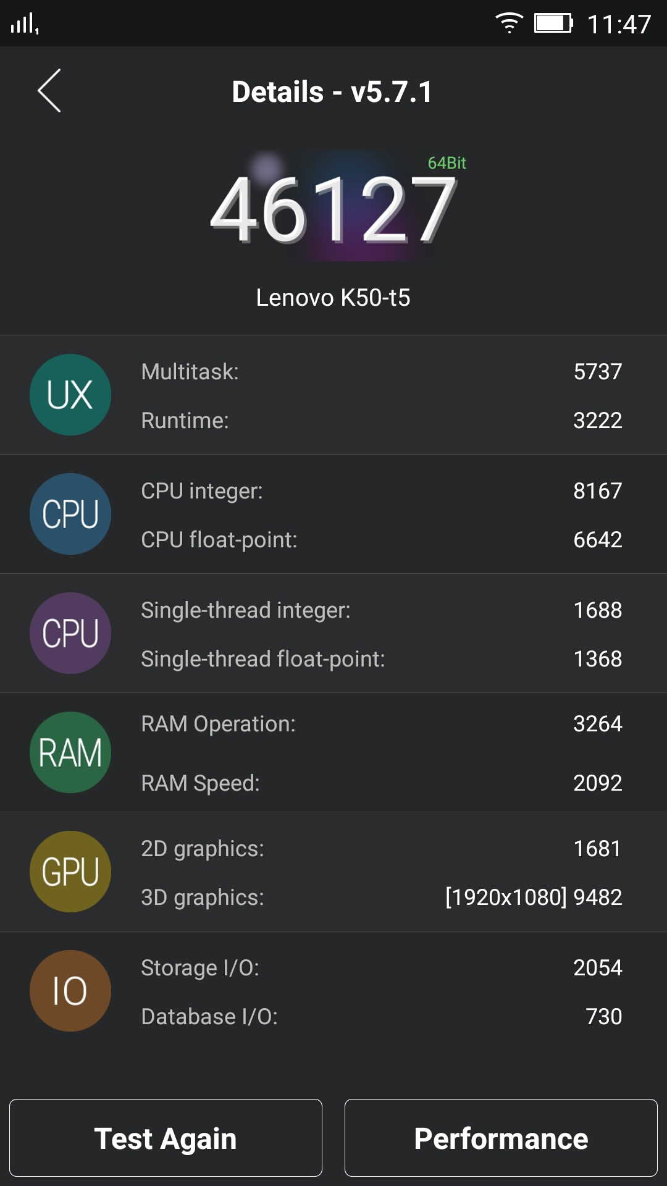The height and width of the screenshot is (1186, 667).
Task: Tap the purple CPU circle icon
Action: [x=70, y=633]
